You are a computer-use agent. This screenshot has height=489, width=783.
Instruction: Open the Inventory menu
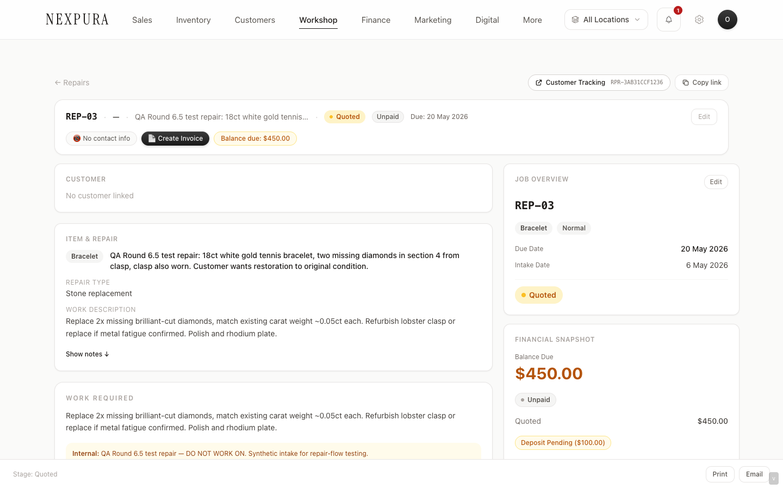pos(194,20)
